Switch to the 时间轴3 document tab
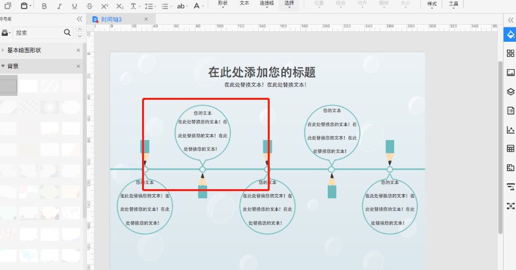516x270 pixels. pyautogui.click(x=111, y=20)
